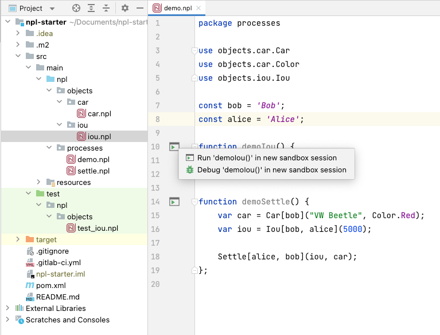
Task: Click the Expand All toolbar icon
Action: (91, 9)
